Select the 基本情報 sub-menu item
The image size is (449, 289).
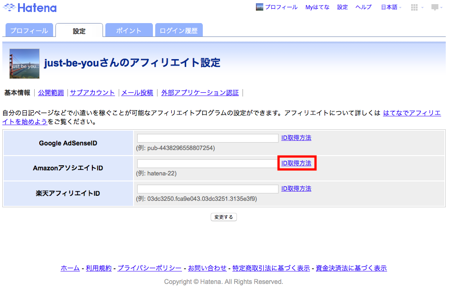coord(17,93)
